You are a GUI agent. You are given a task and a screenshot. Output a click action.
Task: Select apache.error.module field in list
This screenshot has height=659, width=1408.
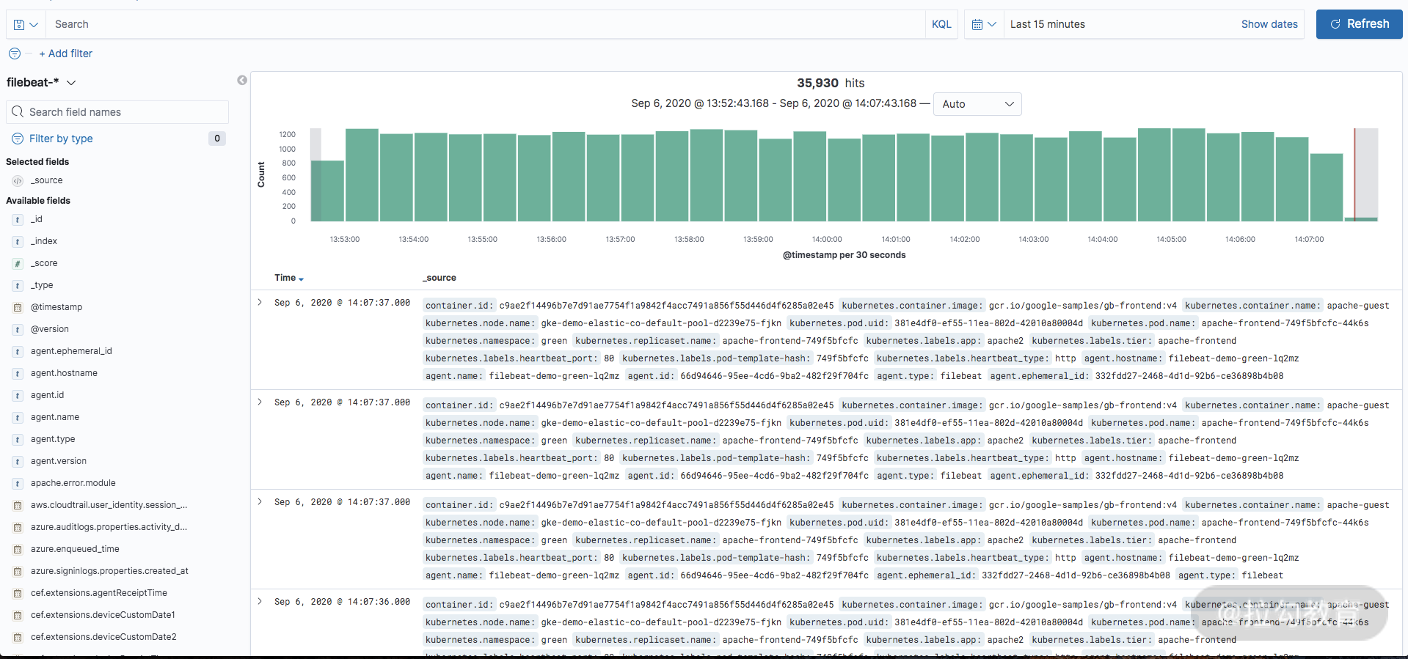[x=73, y=483]
